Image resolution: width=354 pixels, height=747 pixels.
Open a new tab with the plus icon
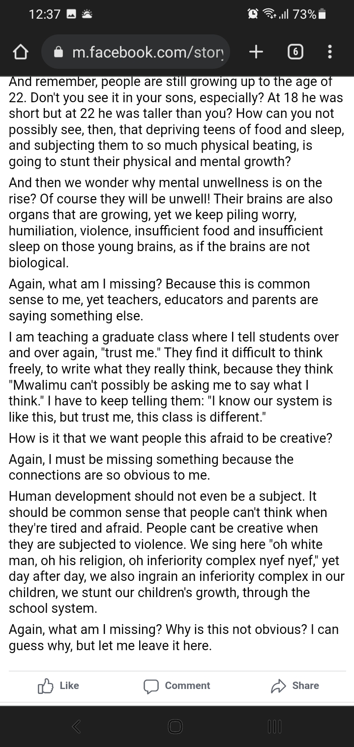coord(256,52)
